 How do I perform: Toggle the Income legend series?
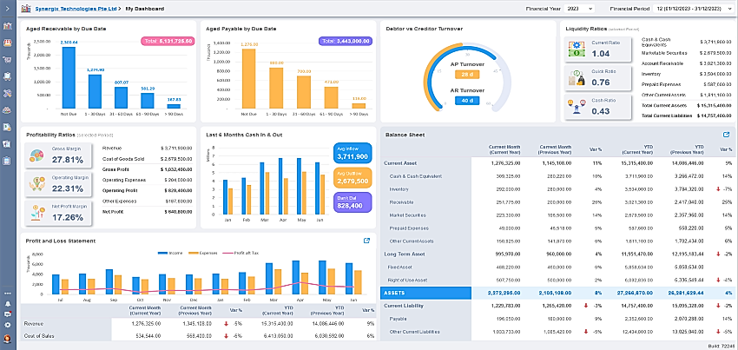click(169, 253)
